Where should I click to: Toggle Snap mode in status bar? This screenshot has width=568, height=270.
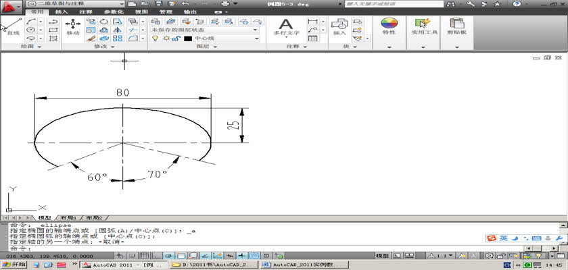tap(131, 256)
